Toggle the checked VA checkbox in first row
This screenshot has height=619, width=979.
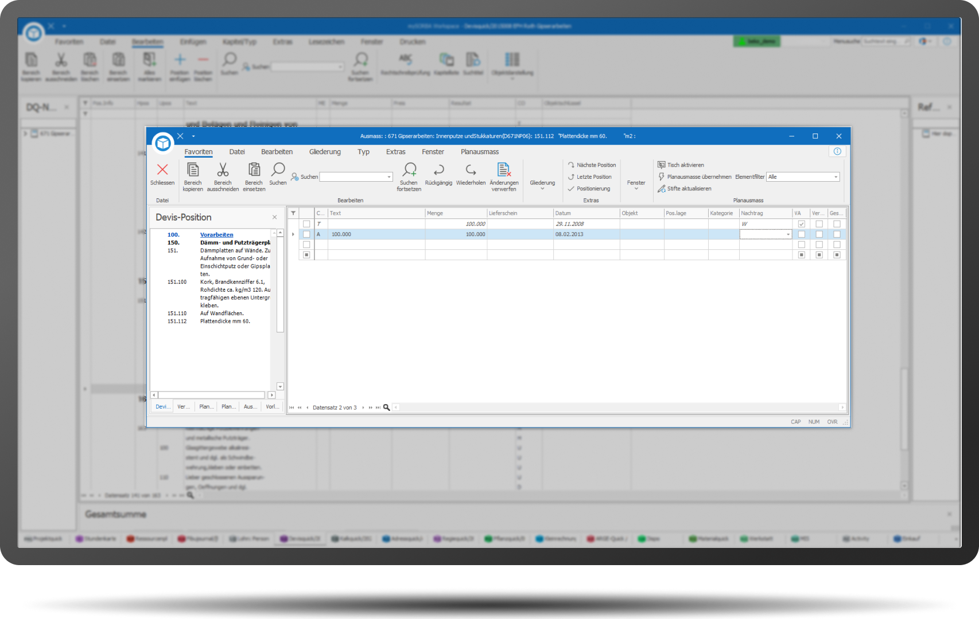coord(802,224)
